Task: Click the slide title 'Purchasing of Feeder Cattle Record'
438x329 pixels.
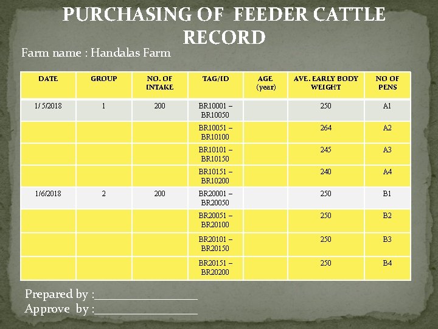Action: tap(224, 25)
